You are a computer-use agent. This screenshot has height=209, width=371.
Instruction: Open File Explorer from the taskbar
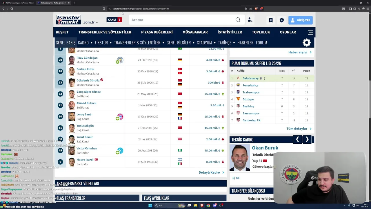pos(195,206)
